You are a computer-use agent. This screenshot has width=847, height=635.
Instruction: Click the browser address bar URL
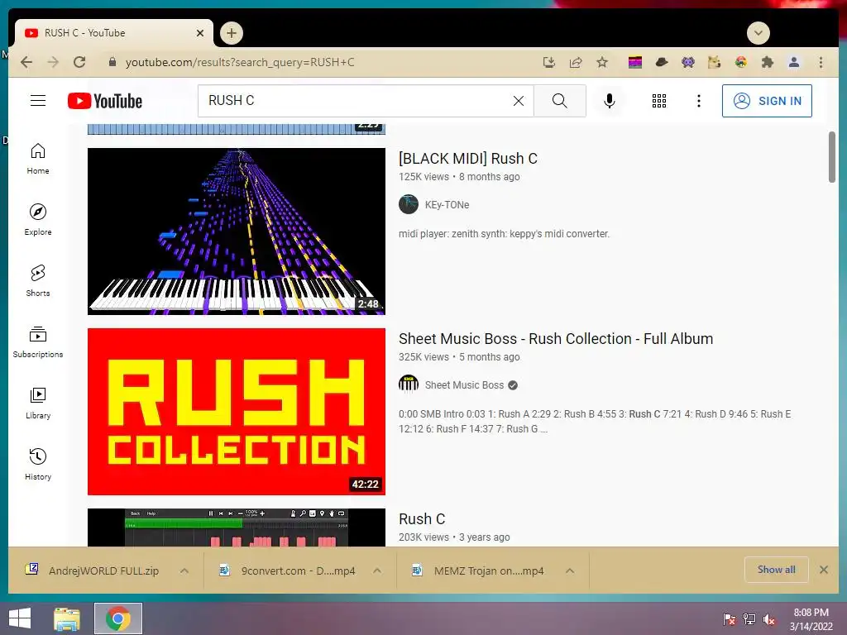[x=240, y=62]
